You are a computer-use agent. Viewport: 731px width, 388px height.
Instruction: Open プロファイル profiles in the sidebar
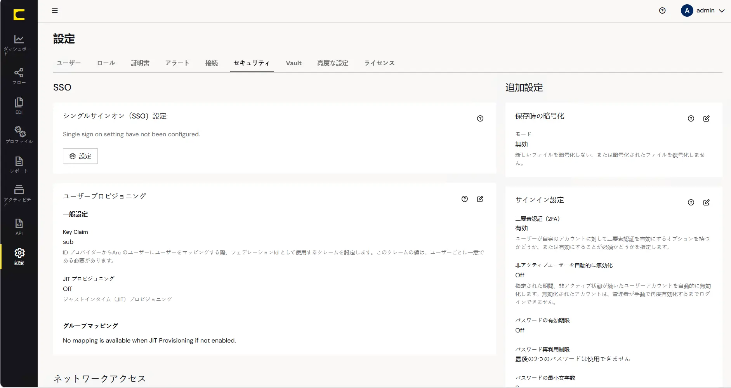click(19, 135)
